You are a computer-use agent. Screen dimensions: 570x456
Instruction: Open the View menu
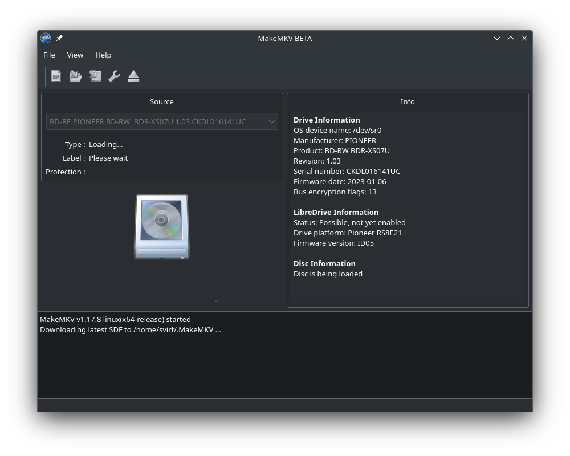coord(75,55)
